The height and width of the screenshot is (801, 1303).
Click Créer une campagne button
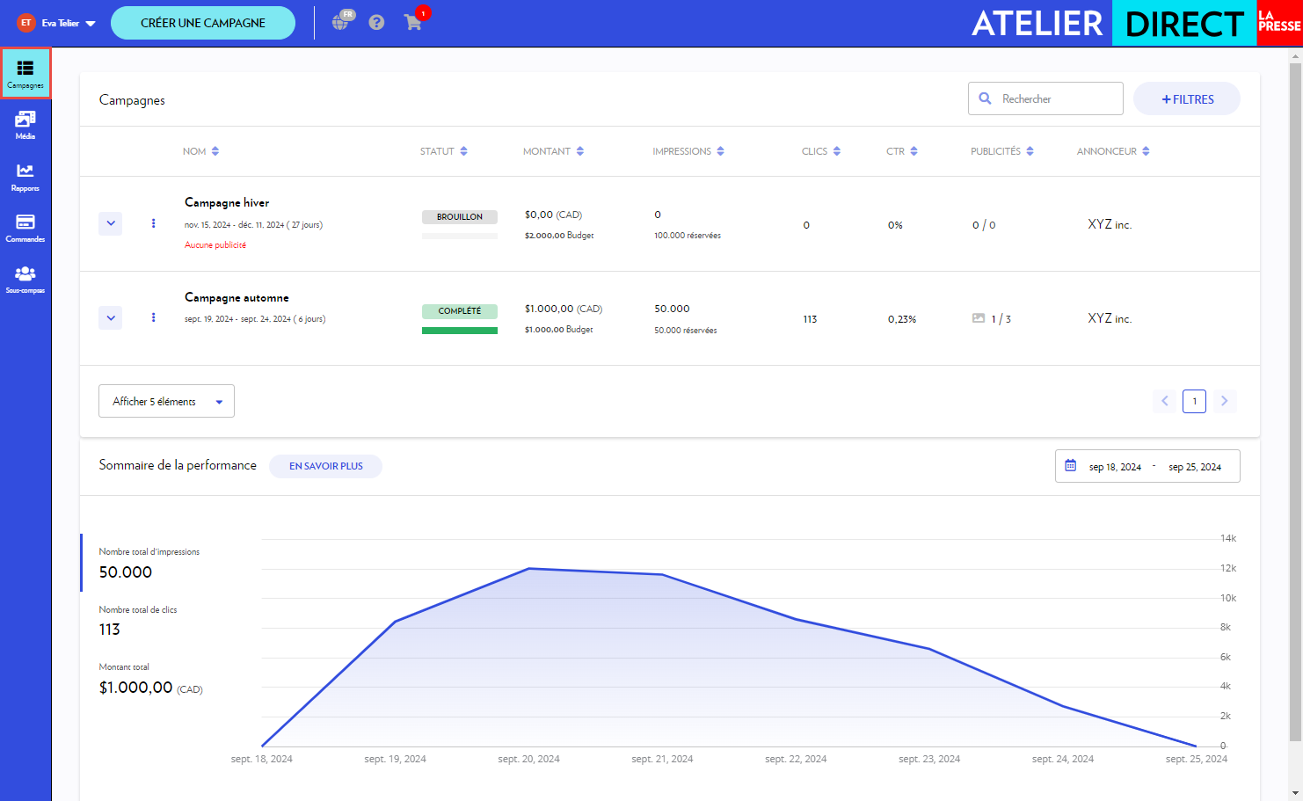coord(203,23)
